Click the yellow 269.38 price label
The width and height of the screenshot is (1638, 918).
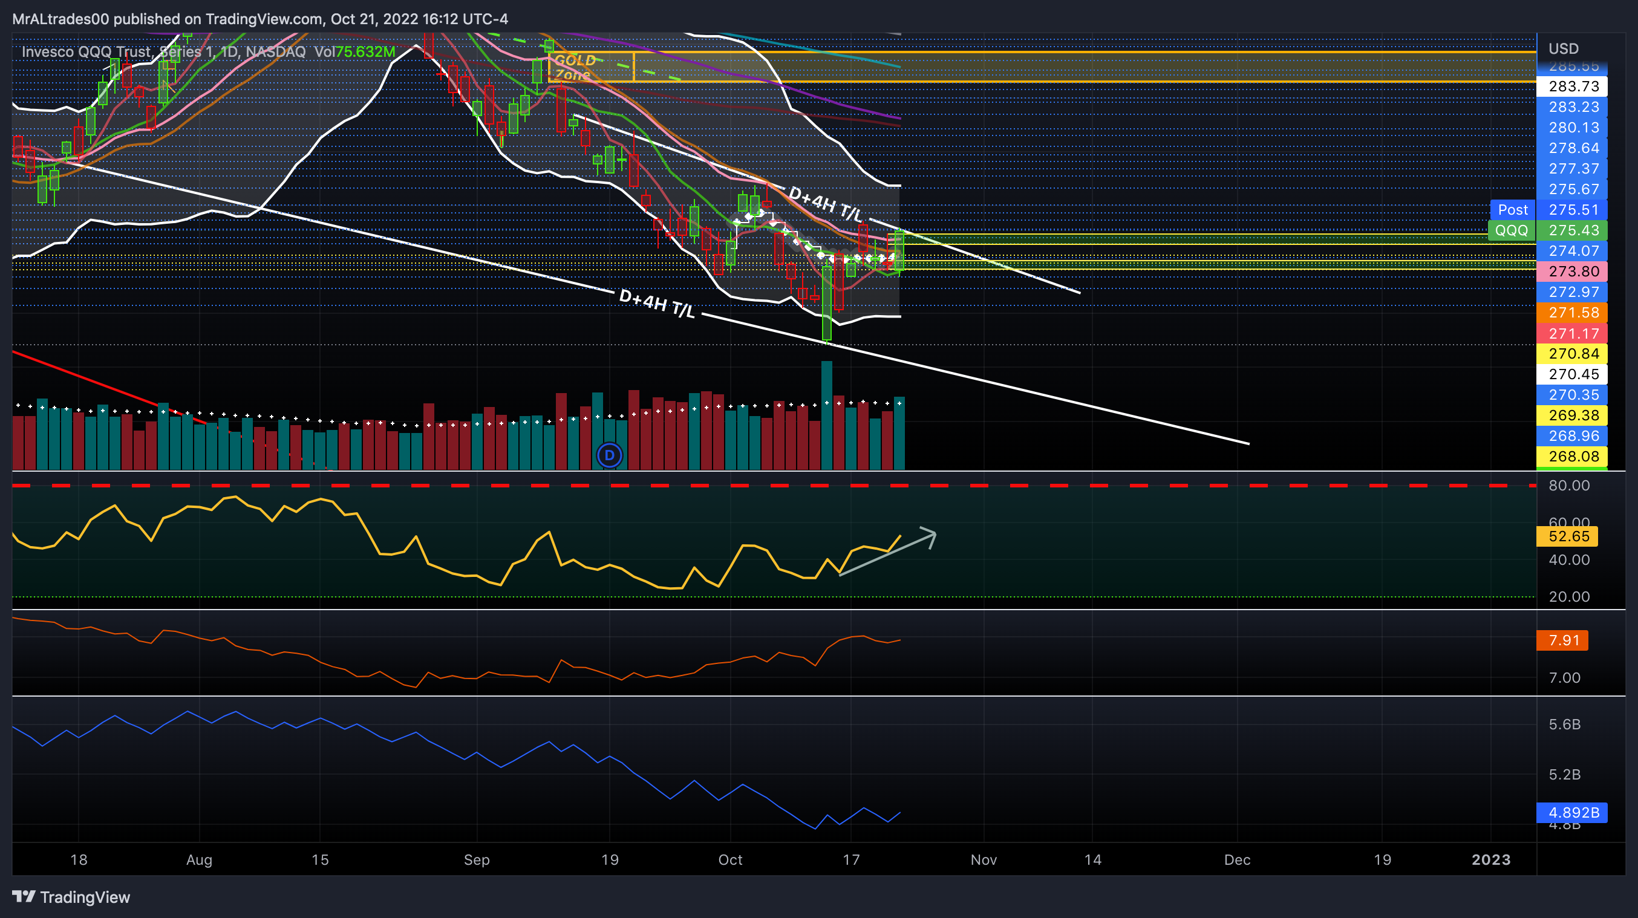tap(1572, 416)
